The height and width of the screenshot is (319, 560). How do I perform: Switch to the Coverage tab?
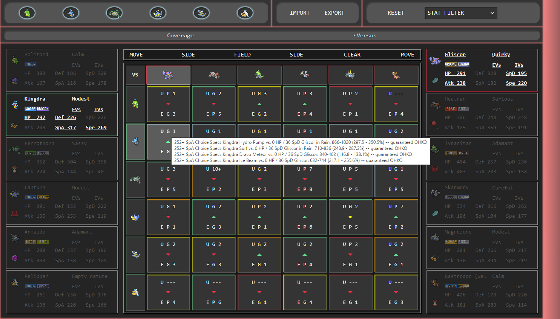click(180, 35)
